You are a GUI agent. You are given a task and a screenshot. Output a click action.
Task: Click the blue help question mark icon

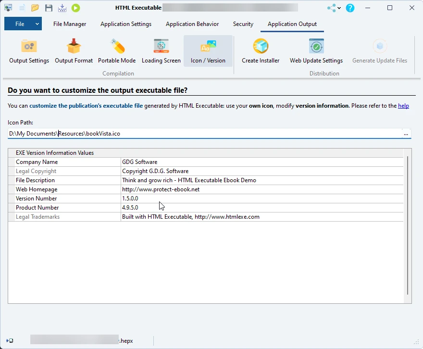click(350, 8)
